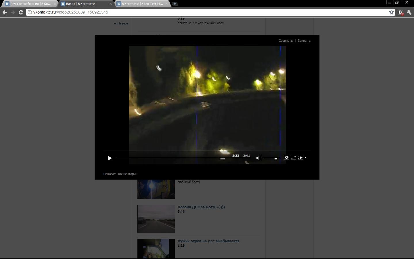Click Закрыть to close the video player
This screenshot has width=414, height=259.
coord(304,41)
